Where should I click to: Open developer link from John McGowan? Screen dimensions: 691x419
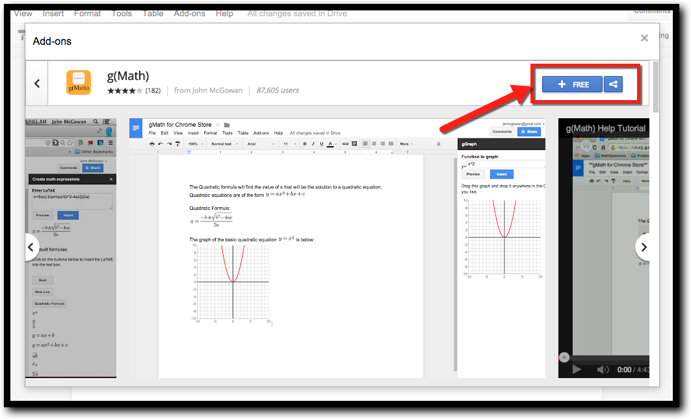point(208,90)
